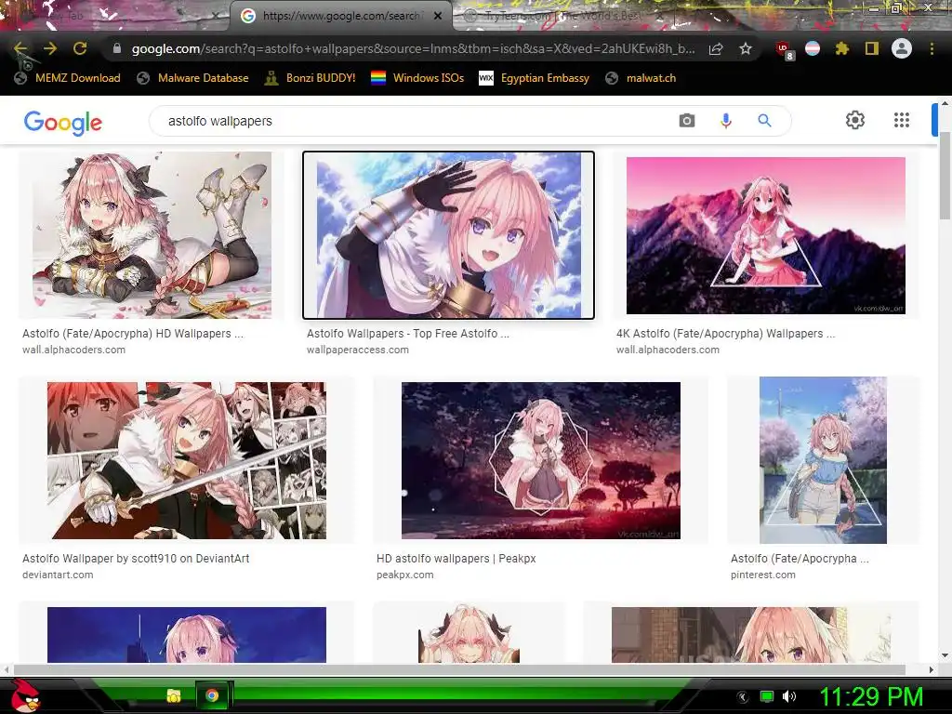Open the volume speaker tray icon
952x714 pixels.
[790, 696]
